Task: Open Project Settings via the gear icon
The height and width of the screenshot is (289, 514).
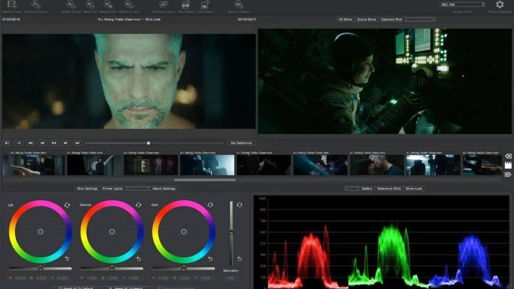Action: [x=500, y=5]
